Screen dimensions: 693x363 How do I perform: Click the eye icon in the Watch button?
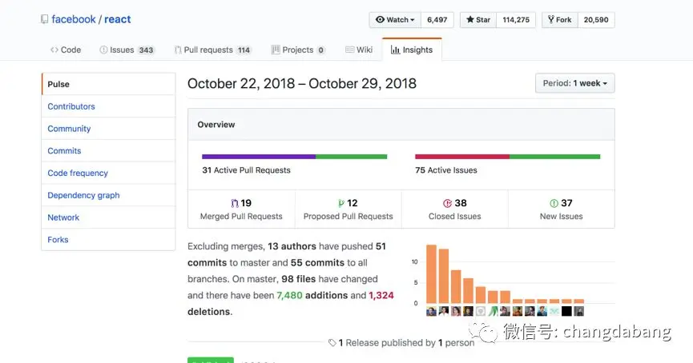(x=380, y=19)
